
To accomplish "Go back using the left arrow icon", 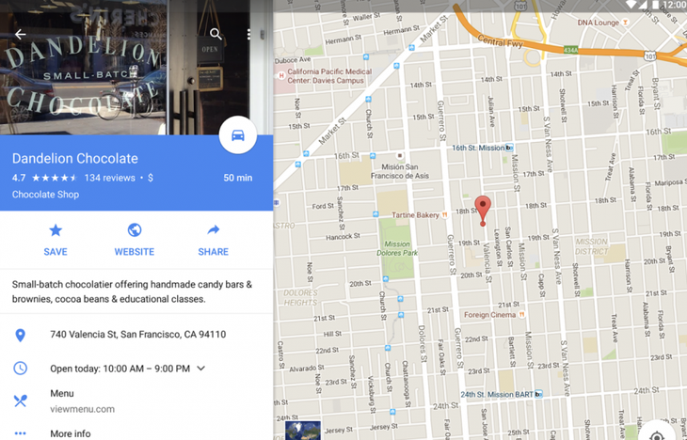I will tap(20, 34).
